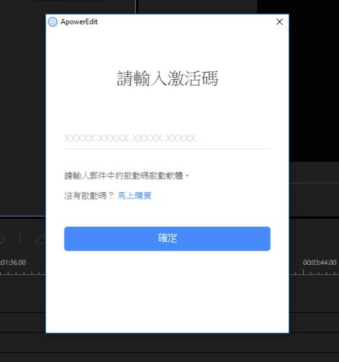This screenshot has width=339, height=362.
Task: Close the activation code dialog
Action: coord(279,22)
